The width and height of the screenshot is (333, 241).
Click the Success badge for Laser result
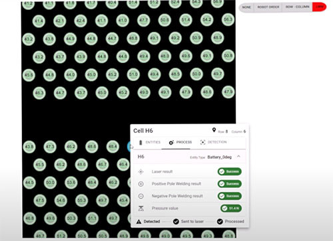(x=230, y=171)
